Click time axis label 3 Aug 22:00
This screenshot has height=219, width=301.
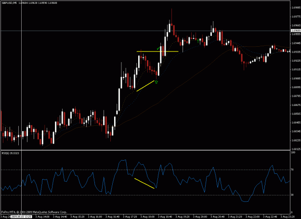[253, 217]
